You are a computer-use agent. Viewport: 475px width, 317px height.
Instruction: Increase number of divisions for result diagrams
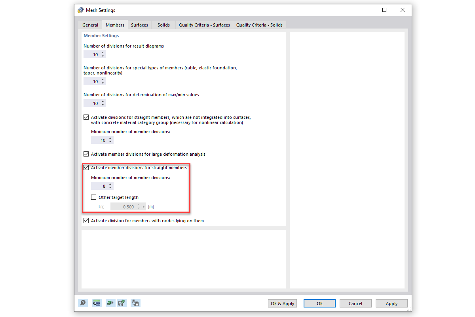click(x=103, y=53)
